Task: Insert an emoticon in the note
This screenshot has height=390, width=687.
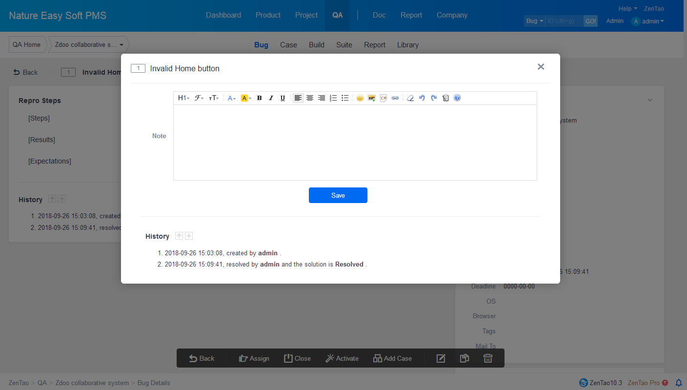Action: (360, 98)
